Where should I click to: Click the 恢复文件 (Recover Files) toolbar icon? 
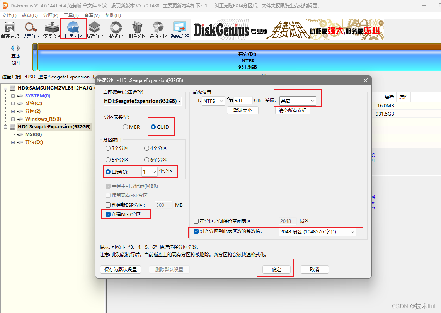coord(52,30)
